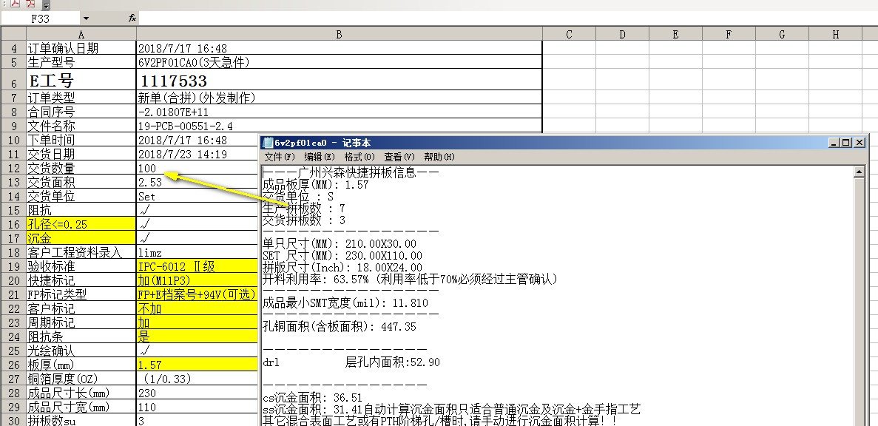Click the cell with value limz
The image size is (878, 426).
pyautogui.click(x=197, y=252)
